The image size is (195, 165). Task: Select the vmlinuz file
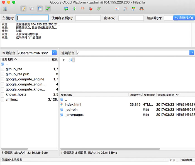[29, 99]
